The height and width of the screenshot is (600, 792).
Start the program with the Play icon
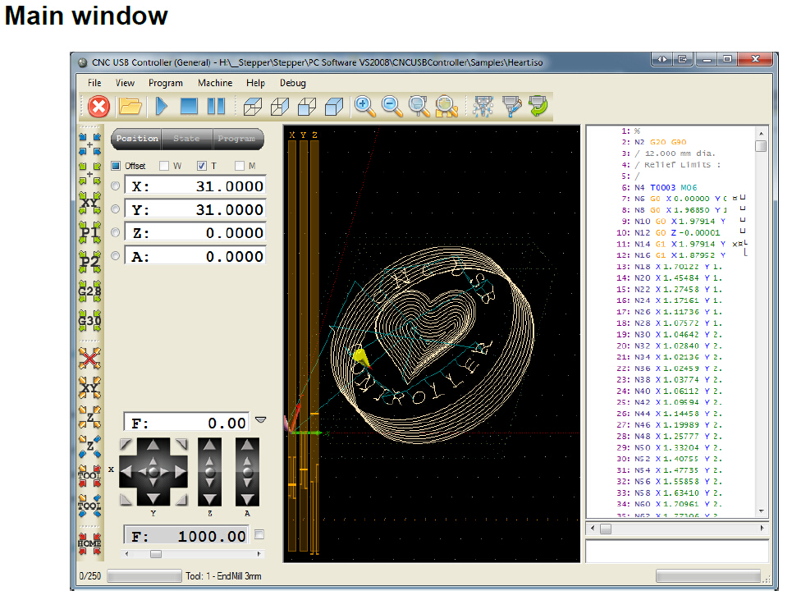tap(162, 106)
